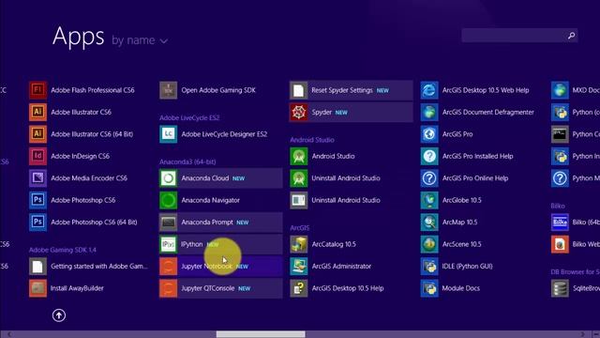Open ArcScene 10.5 icon
Image resolution: width=600 pixels, height=338 pixels.
(x=429, y=244)
